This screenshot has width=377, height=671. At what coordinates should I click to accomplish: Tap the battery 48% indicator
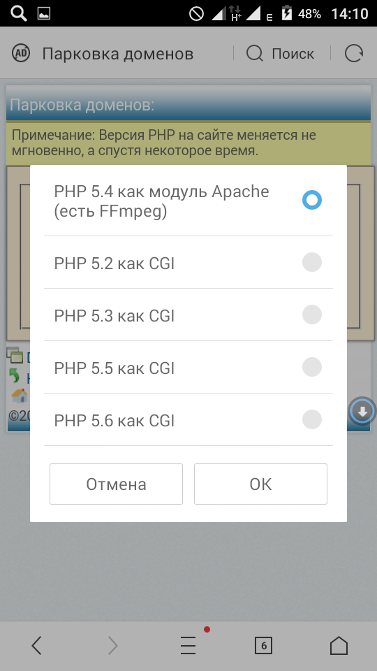pyautogui.click(x=301, y=13)
